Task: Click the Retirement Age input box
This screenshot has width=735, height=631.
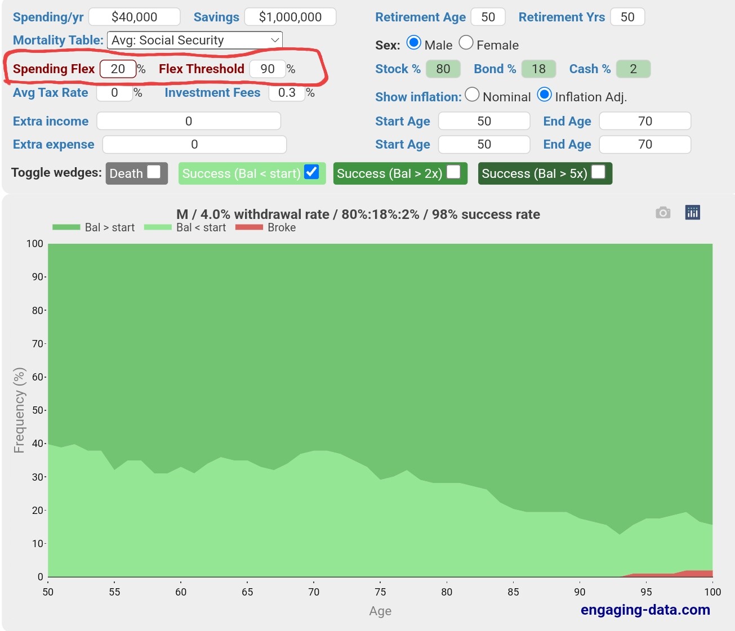Action: [x=488, y=17]
